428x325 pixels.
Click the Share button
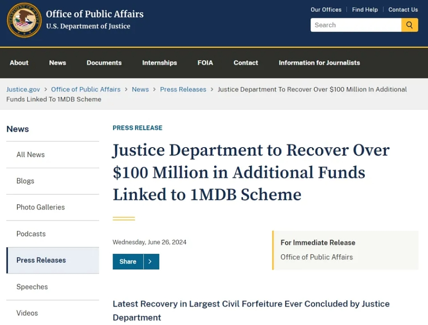128,261
